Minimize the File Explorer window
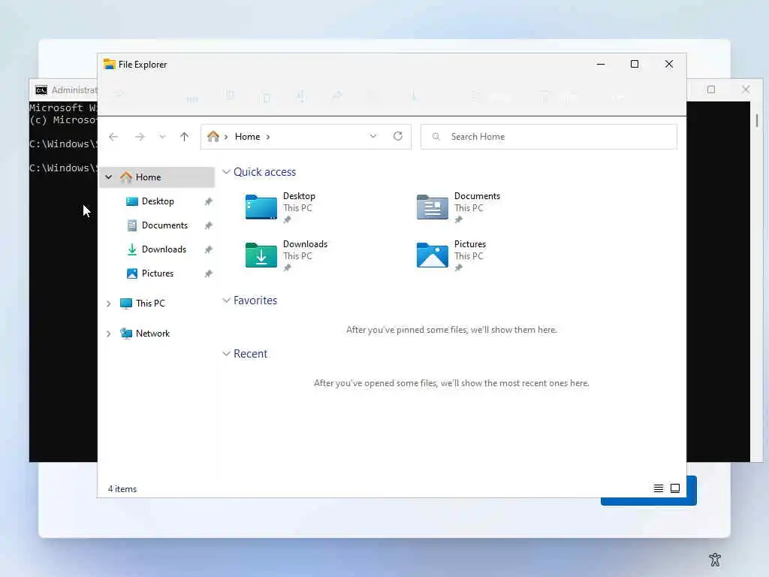 pyautogui.click(x=601, y=64)
